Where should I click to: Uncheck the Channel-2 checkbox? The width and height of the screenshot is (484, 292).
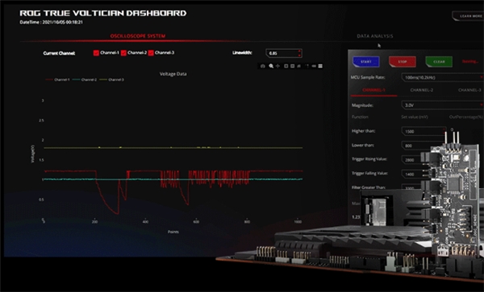click(123, 53)
